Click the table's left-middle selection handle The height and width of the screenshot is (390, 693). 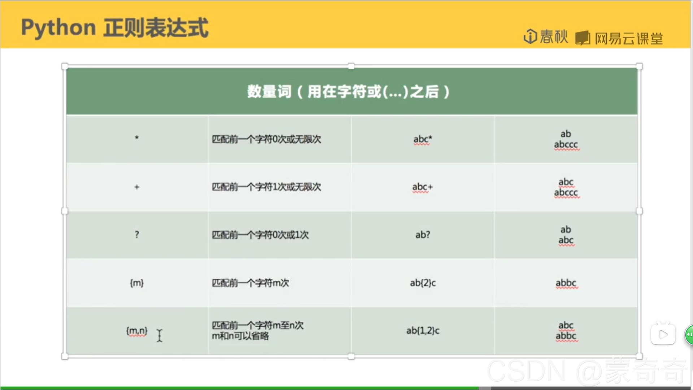(x=65, y=211)
